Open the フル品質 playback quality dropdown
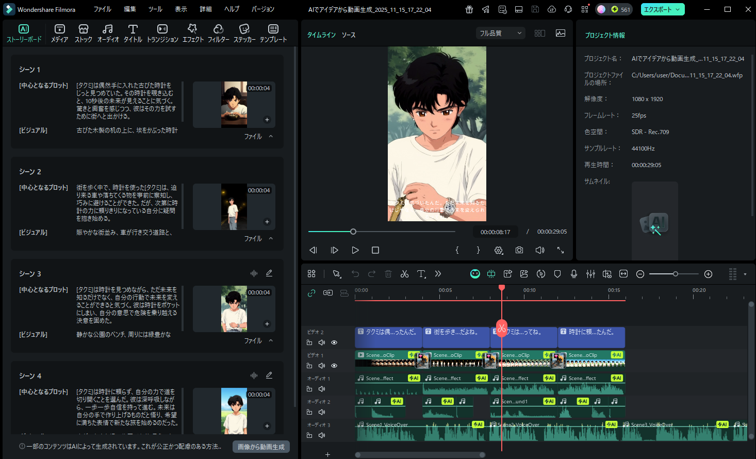The height and width of the screenshot is (459, 756). point(500,32)
